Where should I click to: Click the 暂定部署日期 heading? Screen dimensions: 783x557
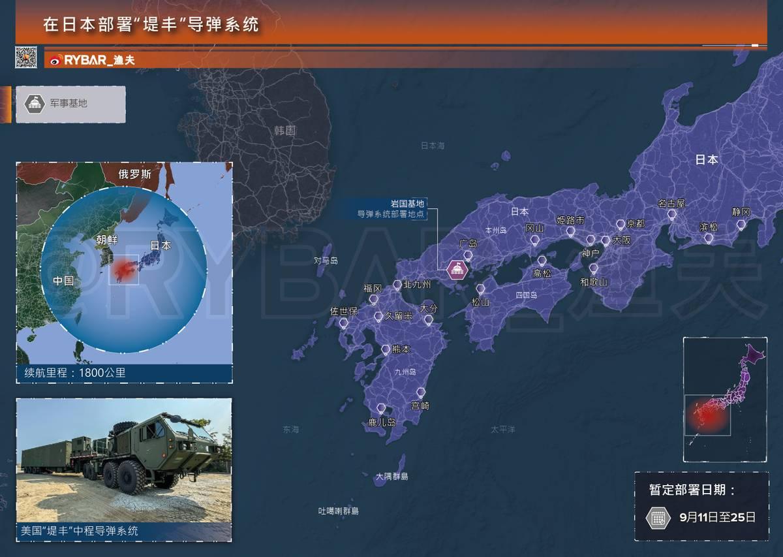693,490
